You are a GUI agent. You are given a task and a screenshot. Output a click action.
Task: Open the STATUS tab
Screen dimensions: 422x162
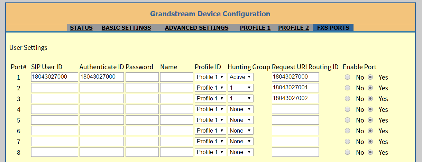81,28
